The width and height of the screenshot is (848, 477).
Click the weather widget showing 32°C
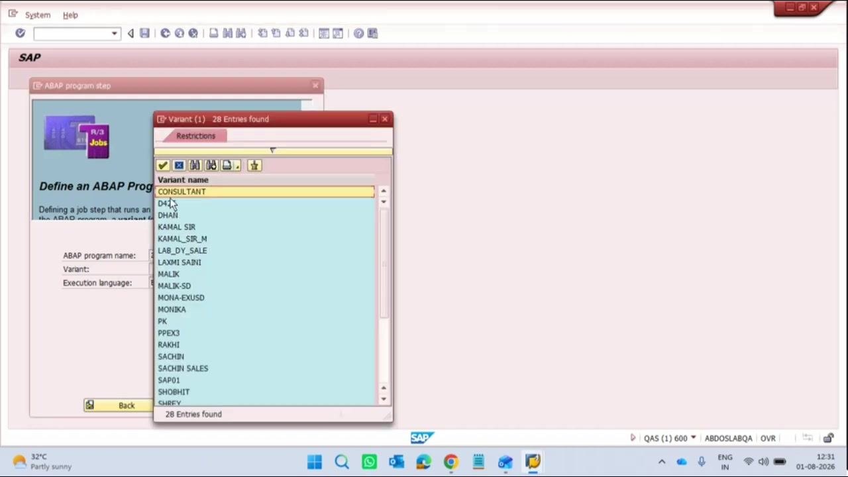(x=41, y=462)
